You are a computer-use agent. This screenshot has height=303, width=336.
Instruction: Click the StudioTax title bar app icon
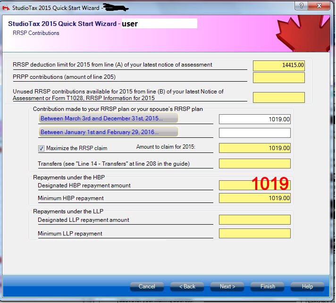[6, 8]
